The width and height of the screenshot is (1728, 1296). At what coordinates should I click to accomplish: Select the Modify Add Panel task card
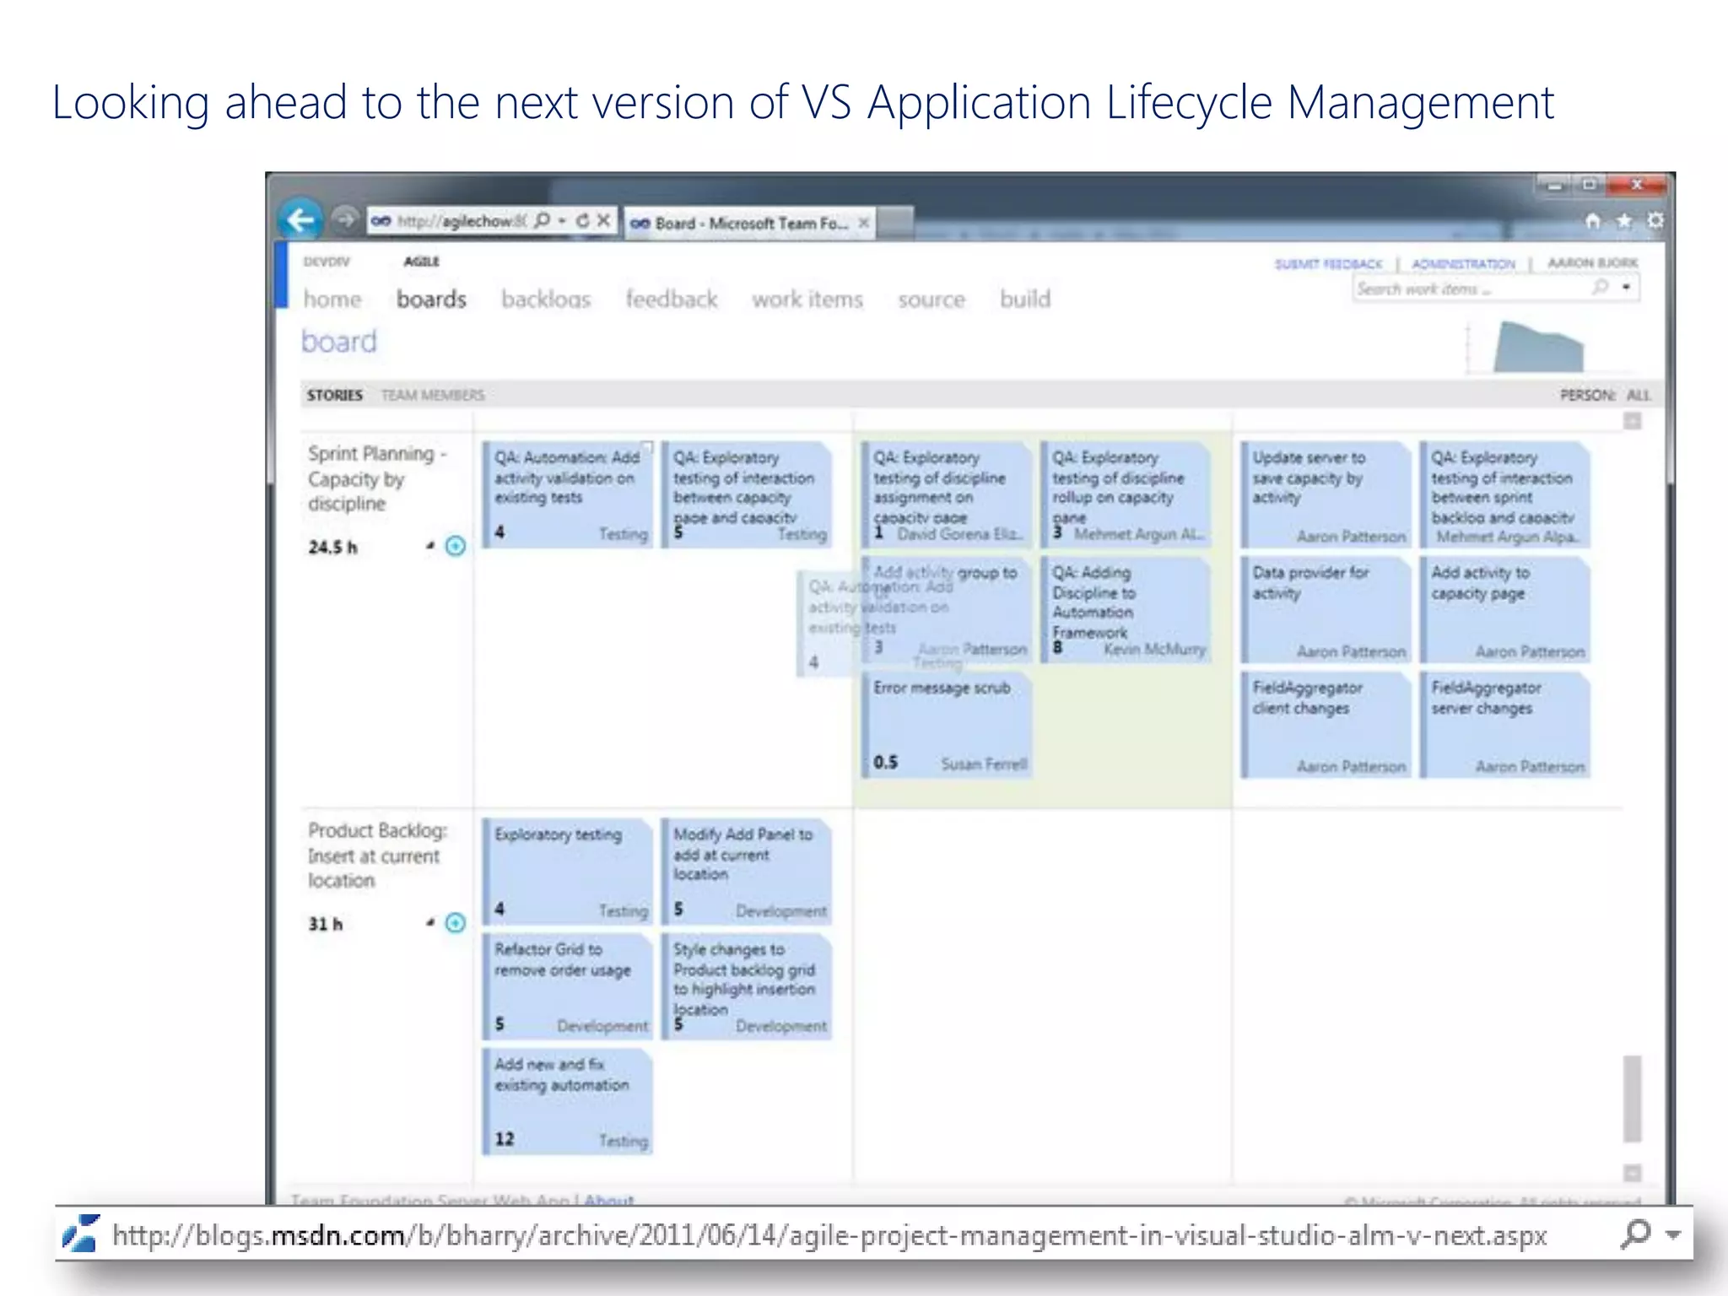[747, 871]
